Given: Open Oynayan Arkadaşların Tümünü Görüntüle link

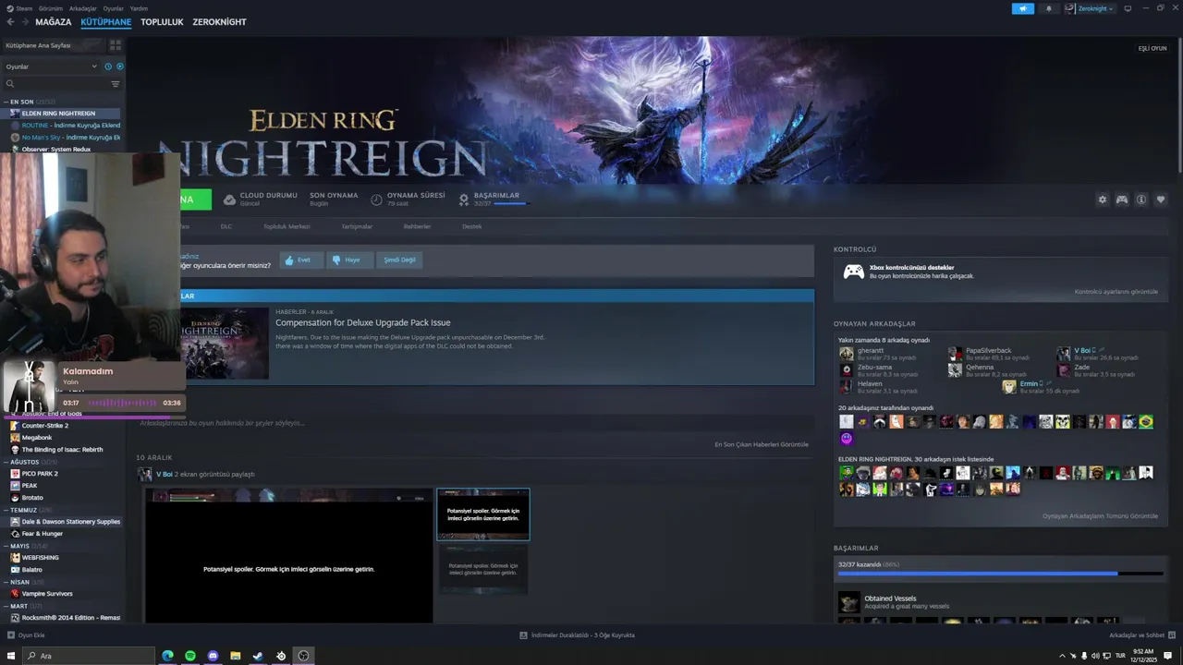Looking at the screenshot, I should click(x=1100, y=516).
